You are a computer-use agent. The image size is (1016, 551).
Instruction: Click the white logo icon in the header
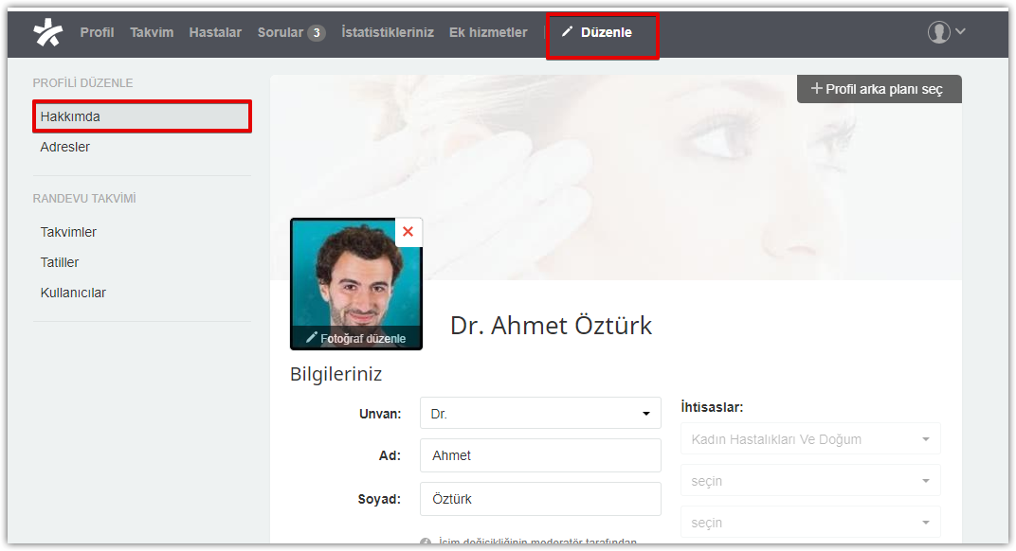coord(48,32)
